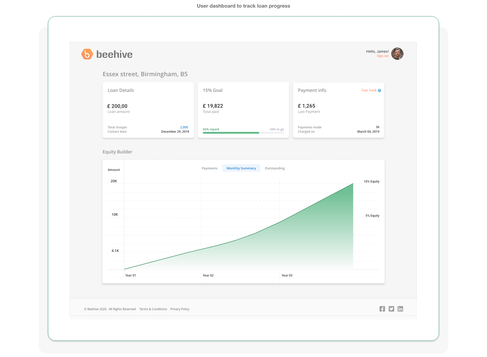Click the 2,000 total charges link
The width and height of the screenshot is (487, 357).
[184, 127]
